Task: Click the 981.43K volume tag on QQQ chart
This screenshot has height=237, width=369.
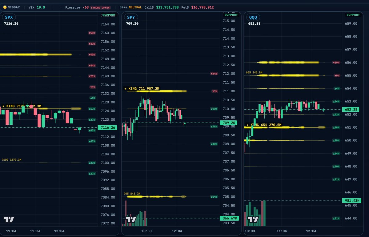Action: [351, 200]
